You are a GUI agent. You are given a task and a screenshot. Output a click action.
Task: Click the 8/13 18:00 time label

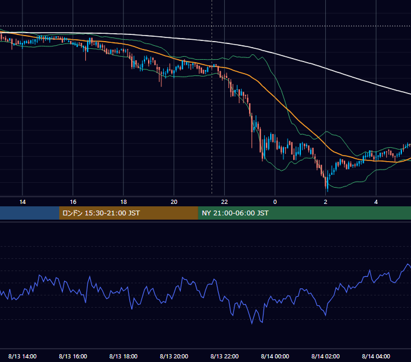point(123,356)
